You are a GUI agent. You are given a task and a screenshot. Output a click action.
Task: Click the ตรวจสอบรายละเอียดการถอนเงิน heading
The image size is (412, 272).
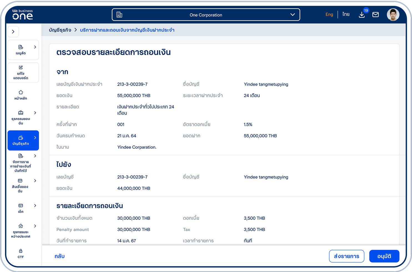point(113,52)
